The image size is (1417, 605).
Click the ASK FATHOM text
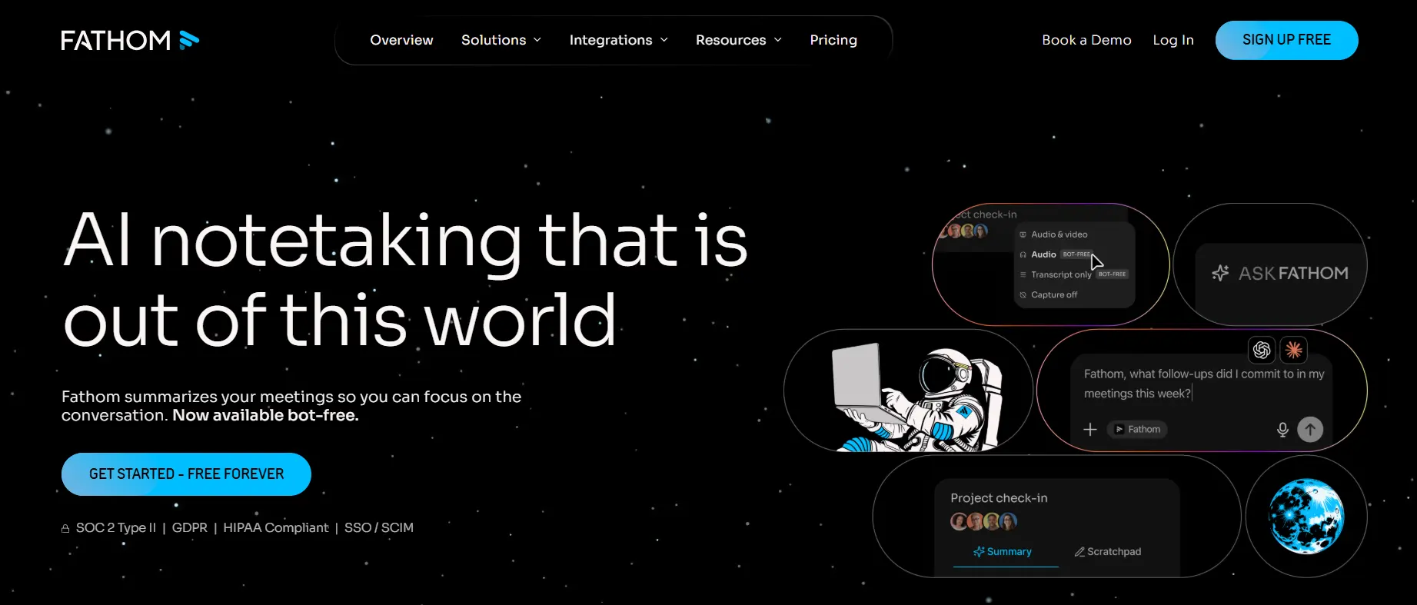(x=1293, y=273)
